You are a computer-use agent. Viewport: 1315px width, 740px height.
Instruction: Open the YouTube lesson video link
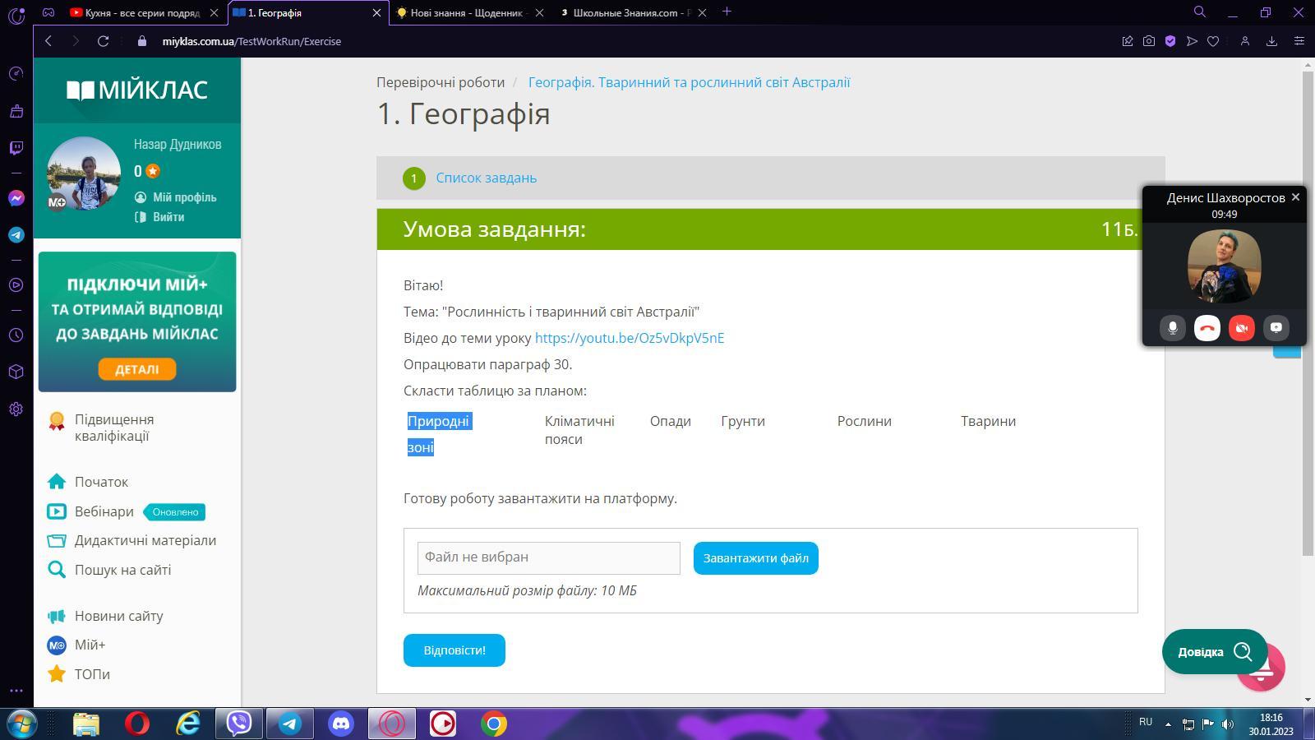[x=629, y=338]
